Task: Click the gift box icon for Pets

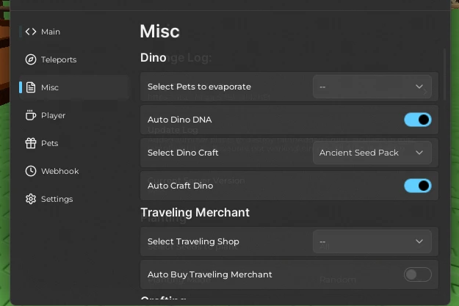Action: pyautogui.click(x=31, y=143)
